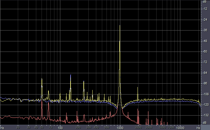The image size is (210, 130).
Task: Click the 300 Hz frequency label
Action: coord(89,127)
